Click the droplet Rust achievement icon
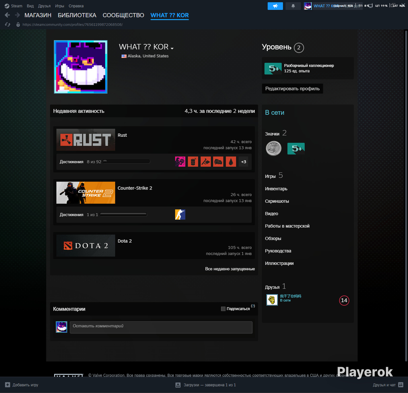 tap(231, 162)
